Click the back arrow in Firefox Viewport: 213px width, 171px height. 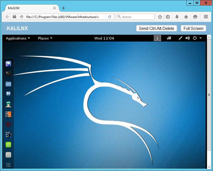coord(7,17)
